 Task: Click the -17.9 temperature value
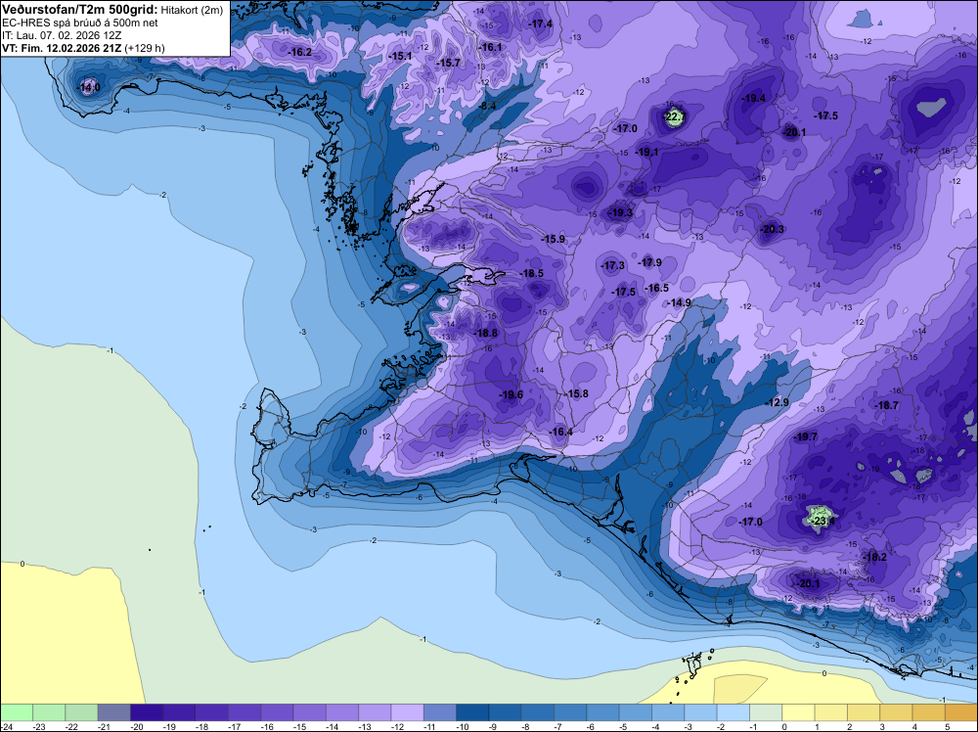pyautogui.click(x=650, y=262)
